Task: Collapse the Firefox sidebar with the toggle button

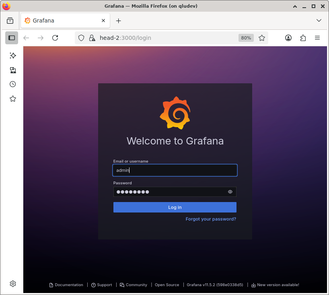Action: pyautogui.click(x=11, y=37)
